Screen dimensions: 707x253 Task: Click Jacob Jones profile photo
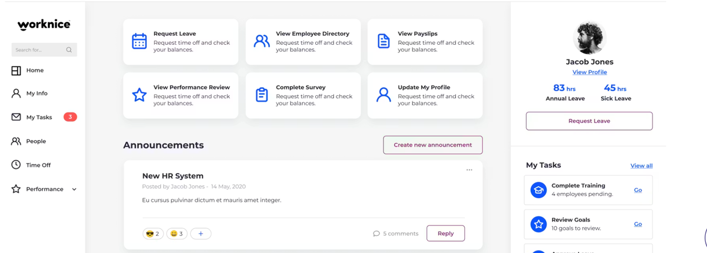pyautogui.click(x=589, y=38)
